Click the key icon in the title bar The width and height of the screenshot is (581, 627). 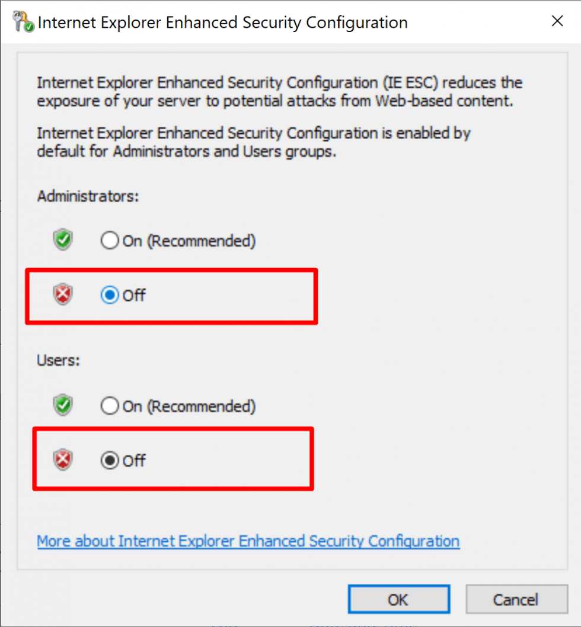pos(18,21)
